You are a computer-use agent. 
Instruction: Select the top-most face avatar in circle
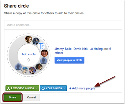point(29,39)
